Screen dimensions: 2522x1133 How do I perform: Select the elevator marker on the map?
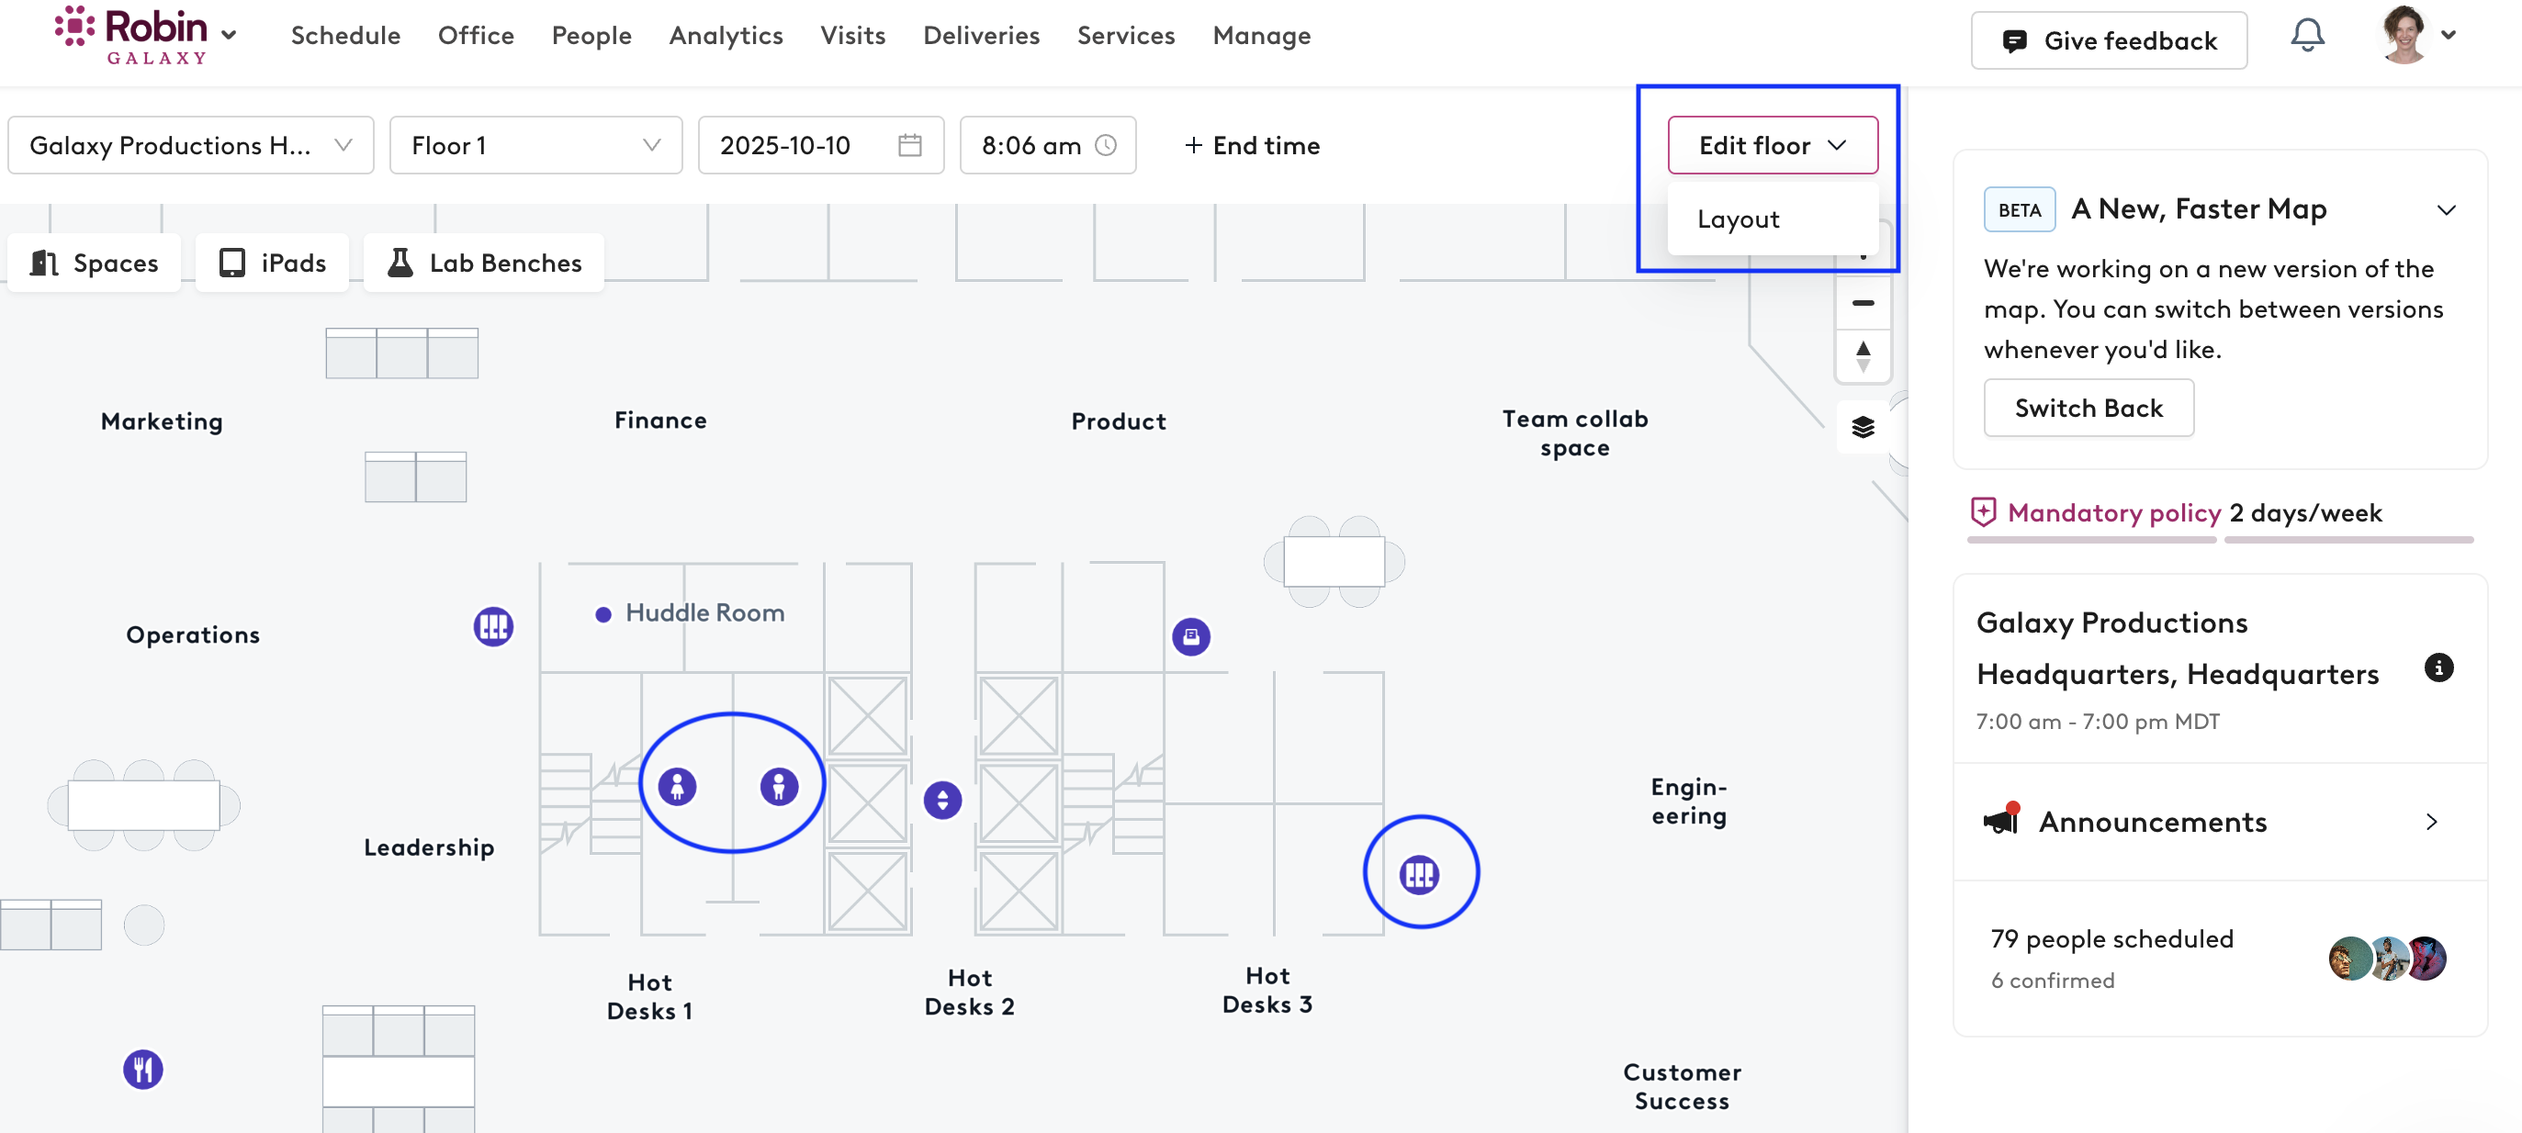(x=941, y=801)
